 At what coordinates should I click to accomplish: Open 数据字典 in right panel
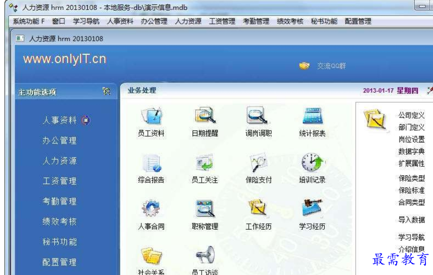click(x=411, y=151)
